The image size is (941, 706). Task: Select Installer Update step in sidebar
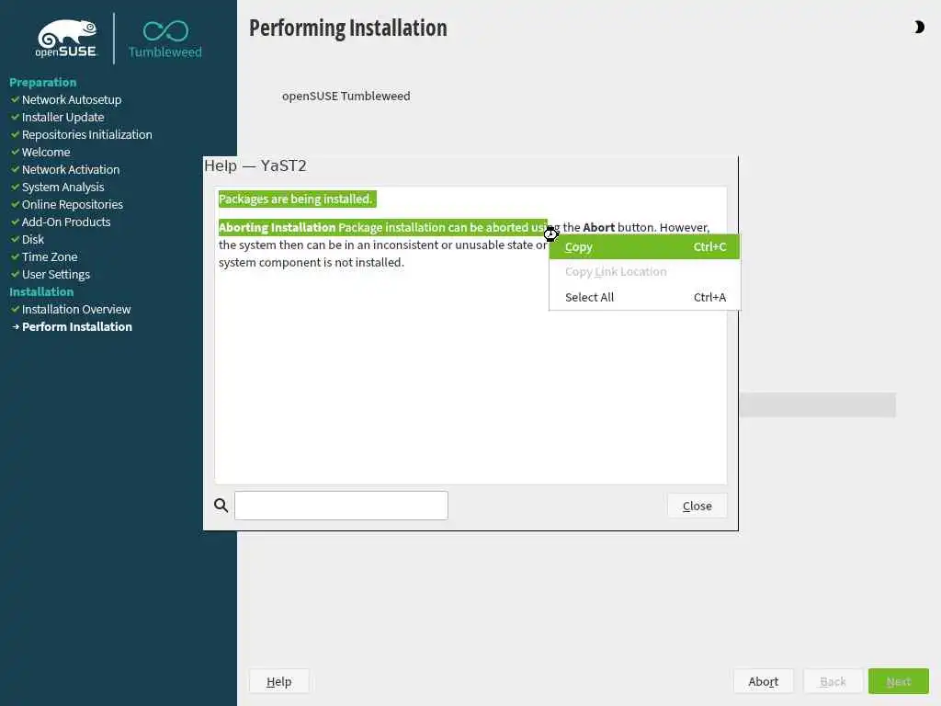pyautogui.click(x=63, y=117)
